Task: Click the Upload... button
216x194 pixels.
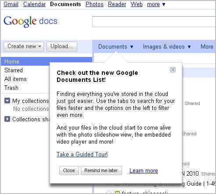Action: (62, 46)
